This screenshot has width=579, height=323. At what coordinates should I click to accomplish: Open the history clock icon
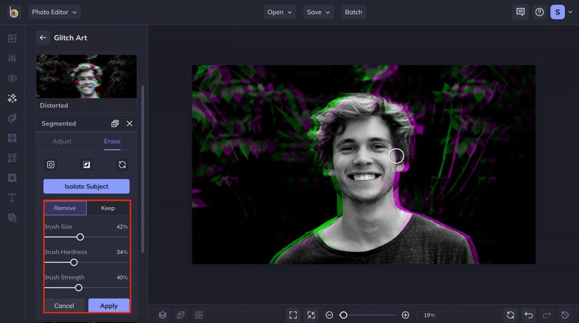(x=565, y=315)
